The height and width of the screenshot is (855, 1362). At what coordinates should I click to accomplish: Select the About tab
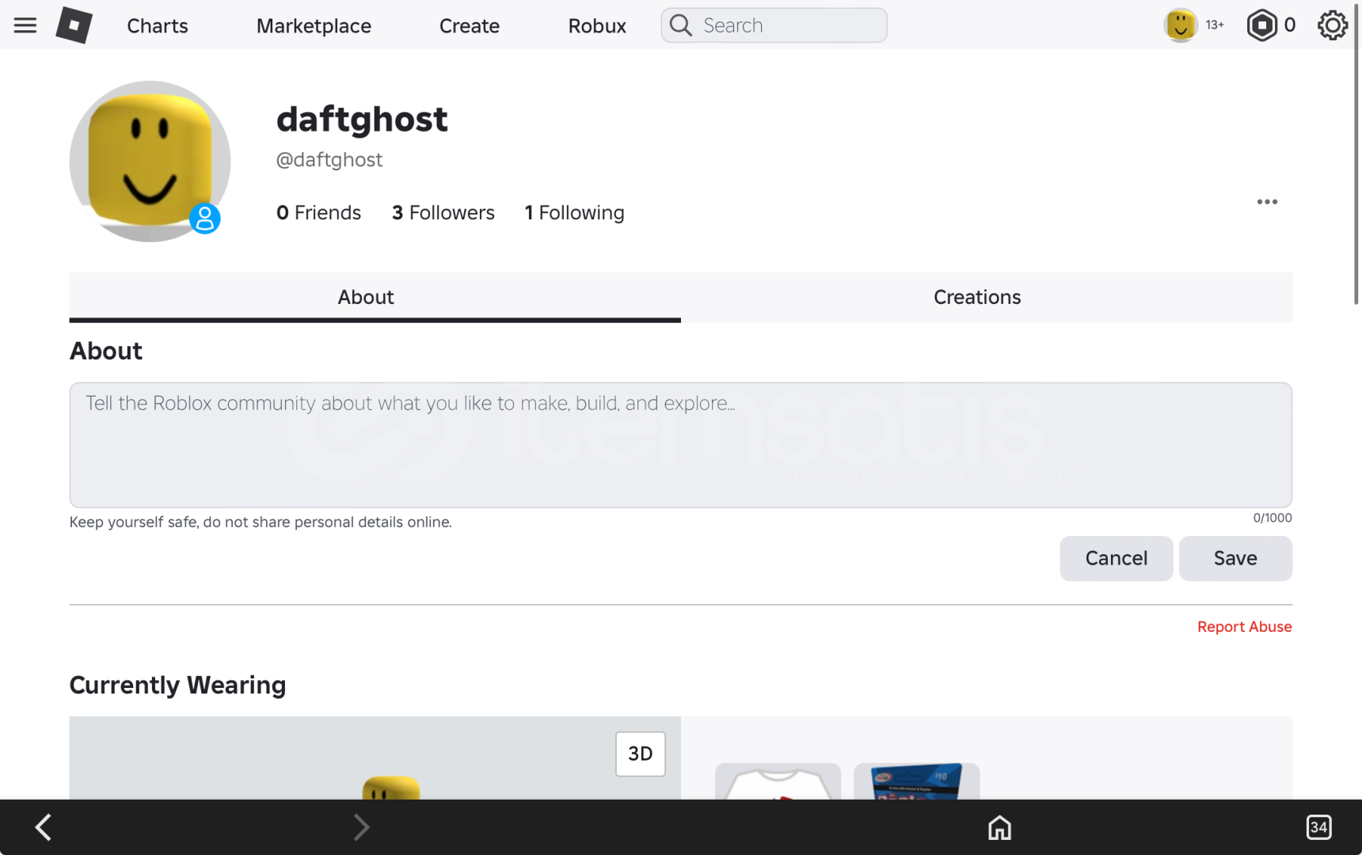[375, 298]
